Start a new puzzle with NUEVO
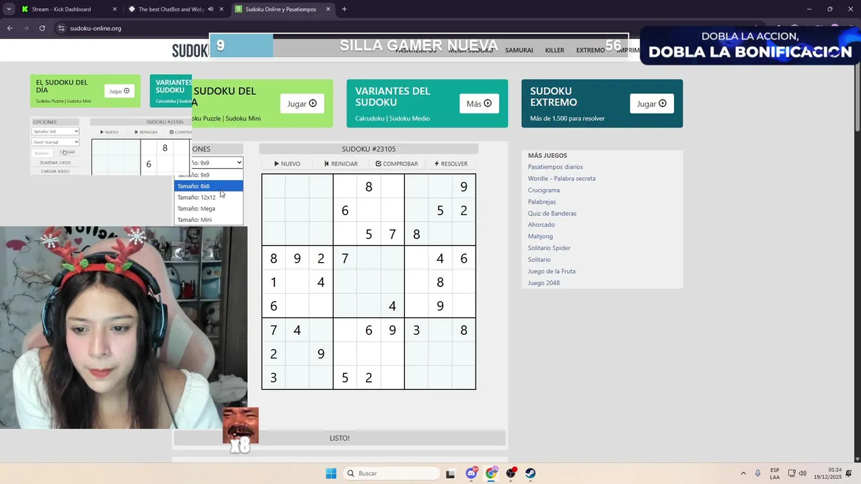Screen dimensions: 861x484 click(x=287, y=163)
